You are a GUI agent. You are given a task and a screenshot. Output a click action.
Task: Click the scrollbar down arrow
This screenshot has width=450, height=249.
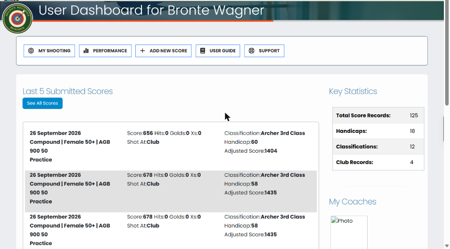(x=447, y=246)
